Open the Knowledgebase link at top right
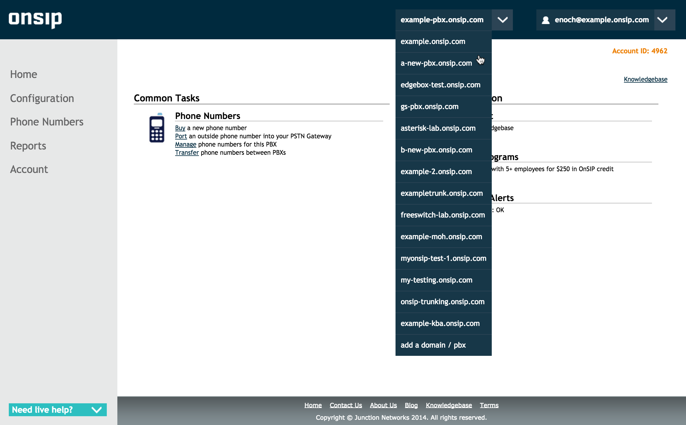Screen dimensions: 686x425 (x=645, y=79)
